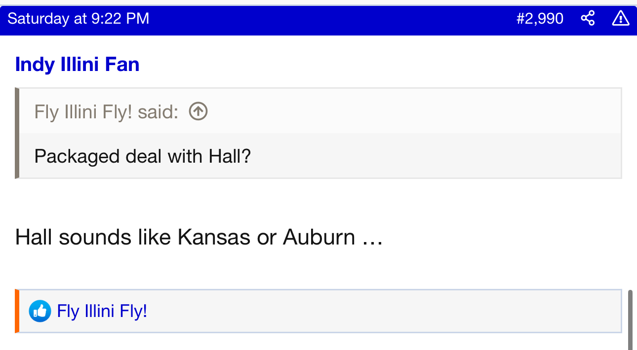Click the vertical scrollbar thumb
Viewport: 637px width, 350px height.
click(x=630, y=319)
